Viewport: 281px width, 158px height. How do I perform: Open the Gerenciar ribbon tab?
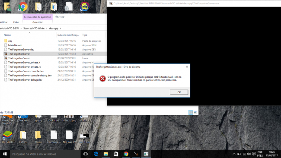click(38, 22)
